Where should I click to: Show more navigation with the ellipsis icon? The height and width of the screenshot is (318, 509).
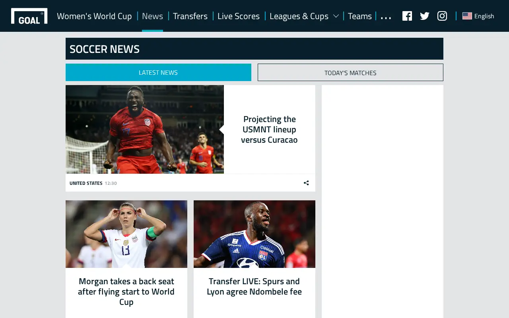click(386, 17)
